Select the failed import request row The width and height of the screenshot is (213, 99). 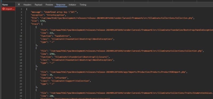coord(8,9)
